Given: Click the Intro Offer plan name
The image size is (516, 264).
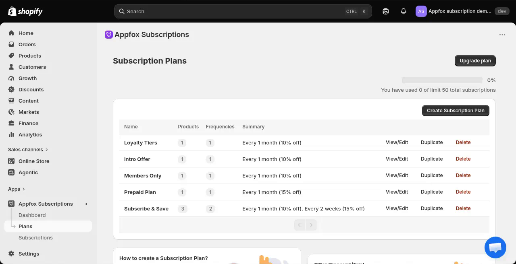Looking at the screenshot, I should pyautogui.click(x=137, y=159).
